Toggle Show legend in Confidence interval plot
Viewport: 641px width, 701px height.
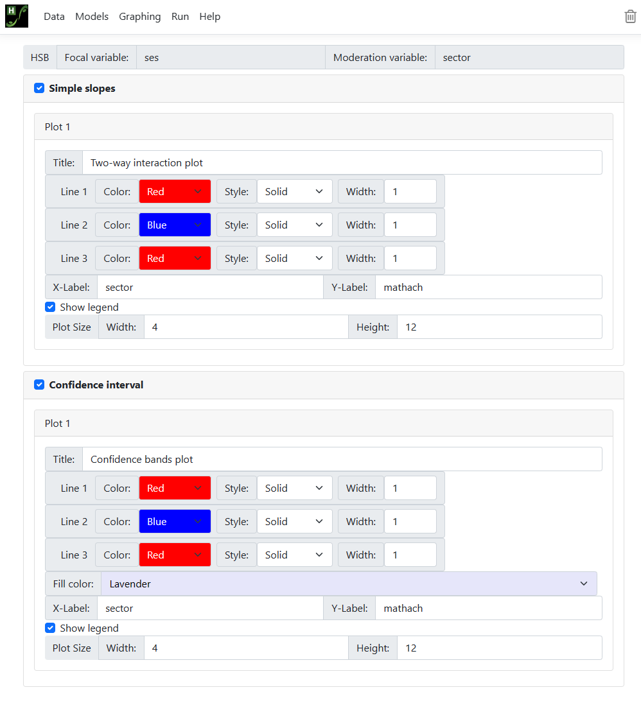pos(50,628)
